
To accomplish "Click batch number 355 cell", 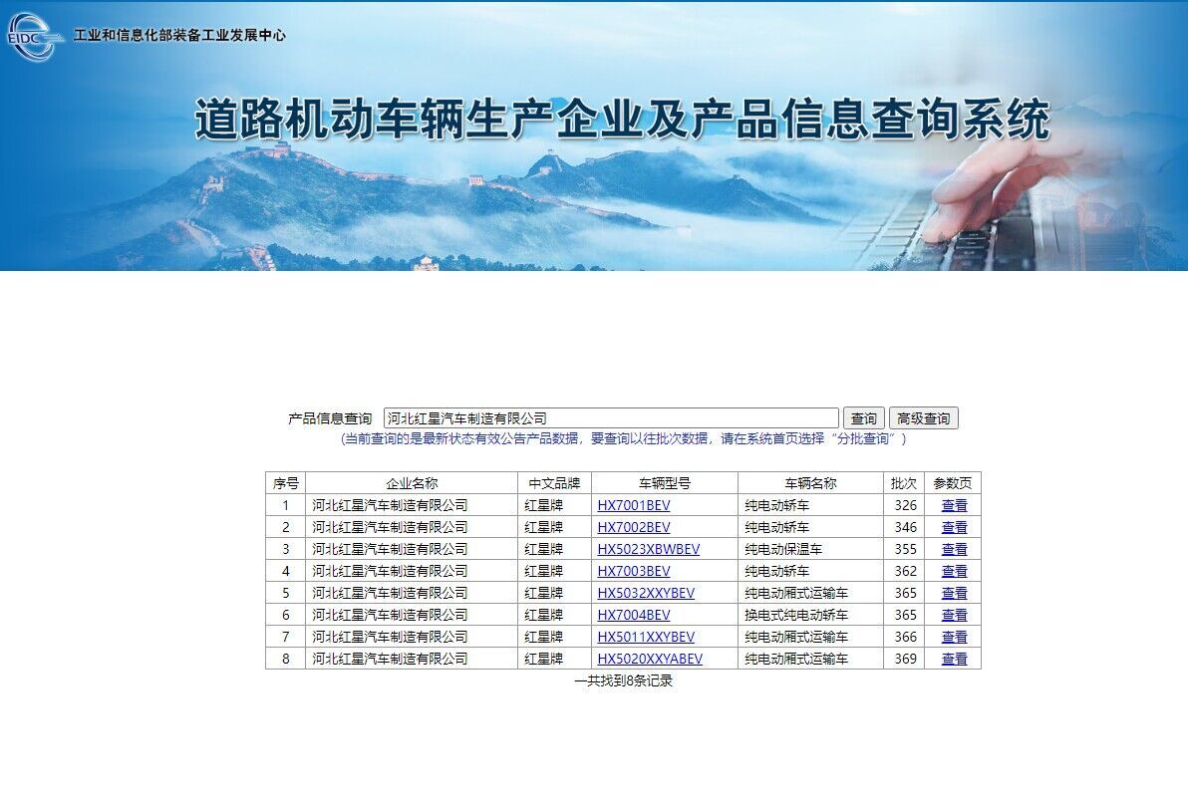I will point(905,549).
